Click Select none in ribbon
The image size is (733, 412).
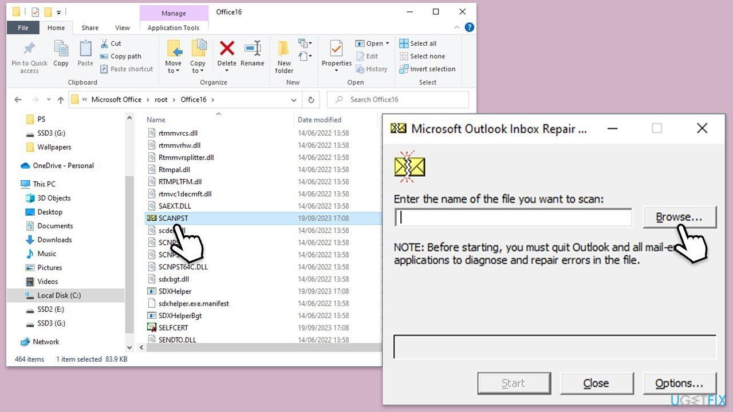click(x=422, y=56)
